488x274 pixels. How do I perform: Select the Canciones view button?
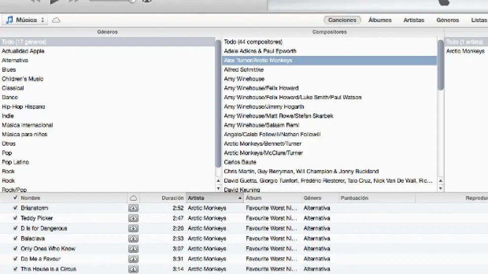[x=342, y=20]
